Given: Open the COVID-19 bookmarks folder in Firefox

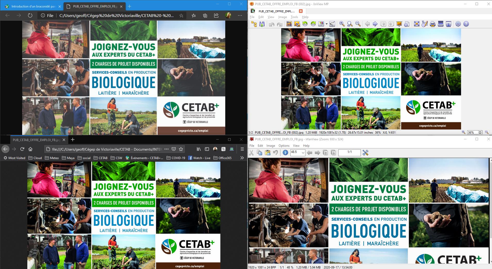Looking at the screenshot, I should (176, 158).
